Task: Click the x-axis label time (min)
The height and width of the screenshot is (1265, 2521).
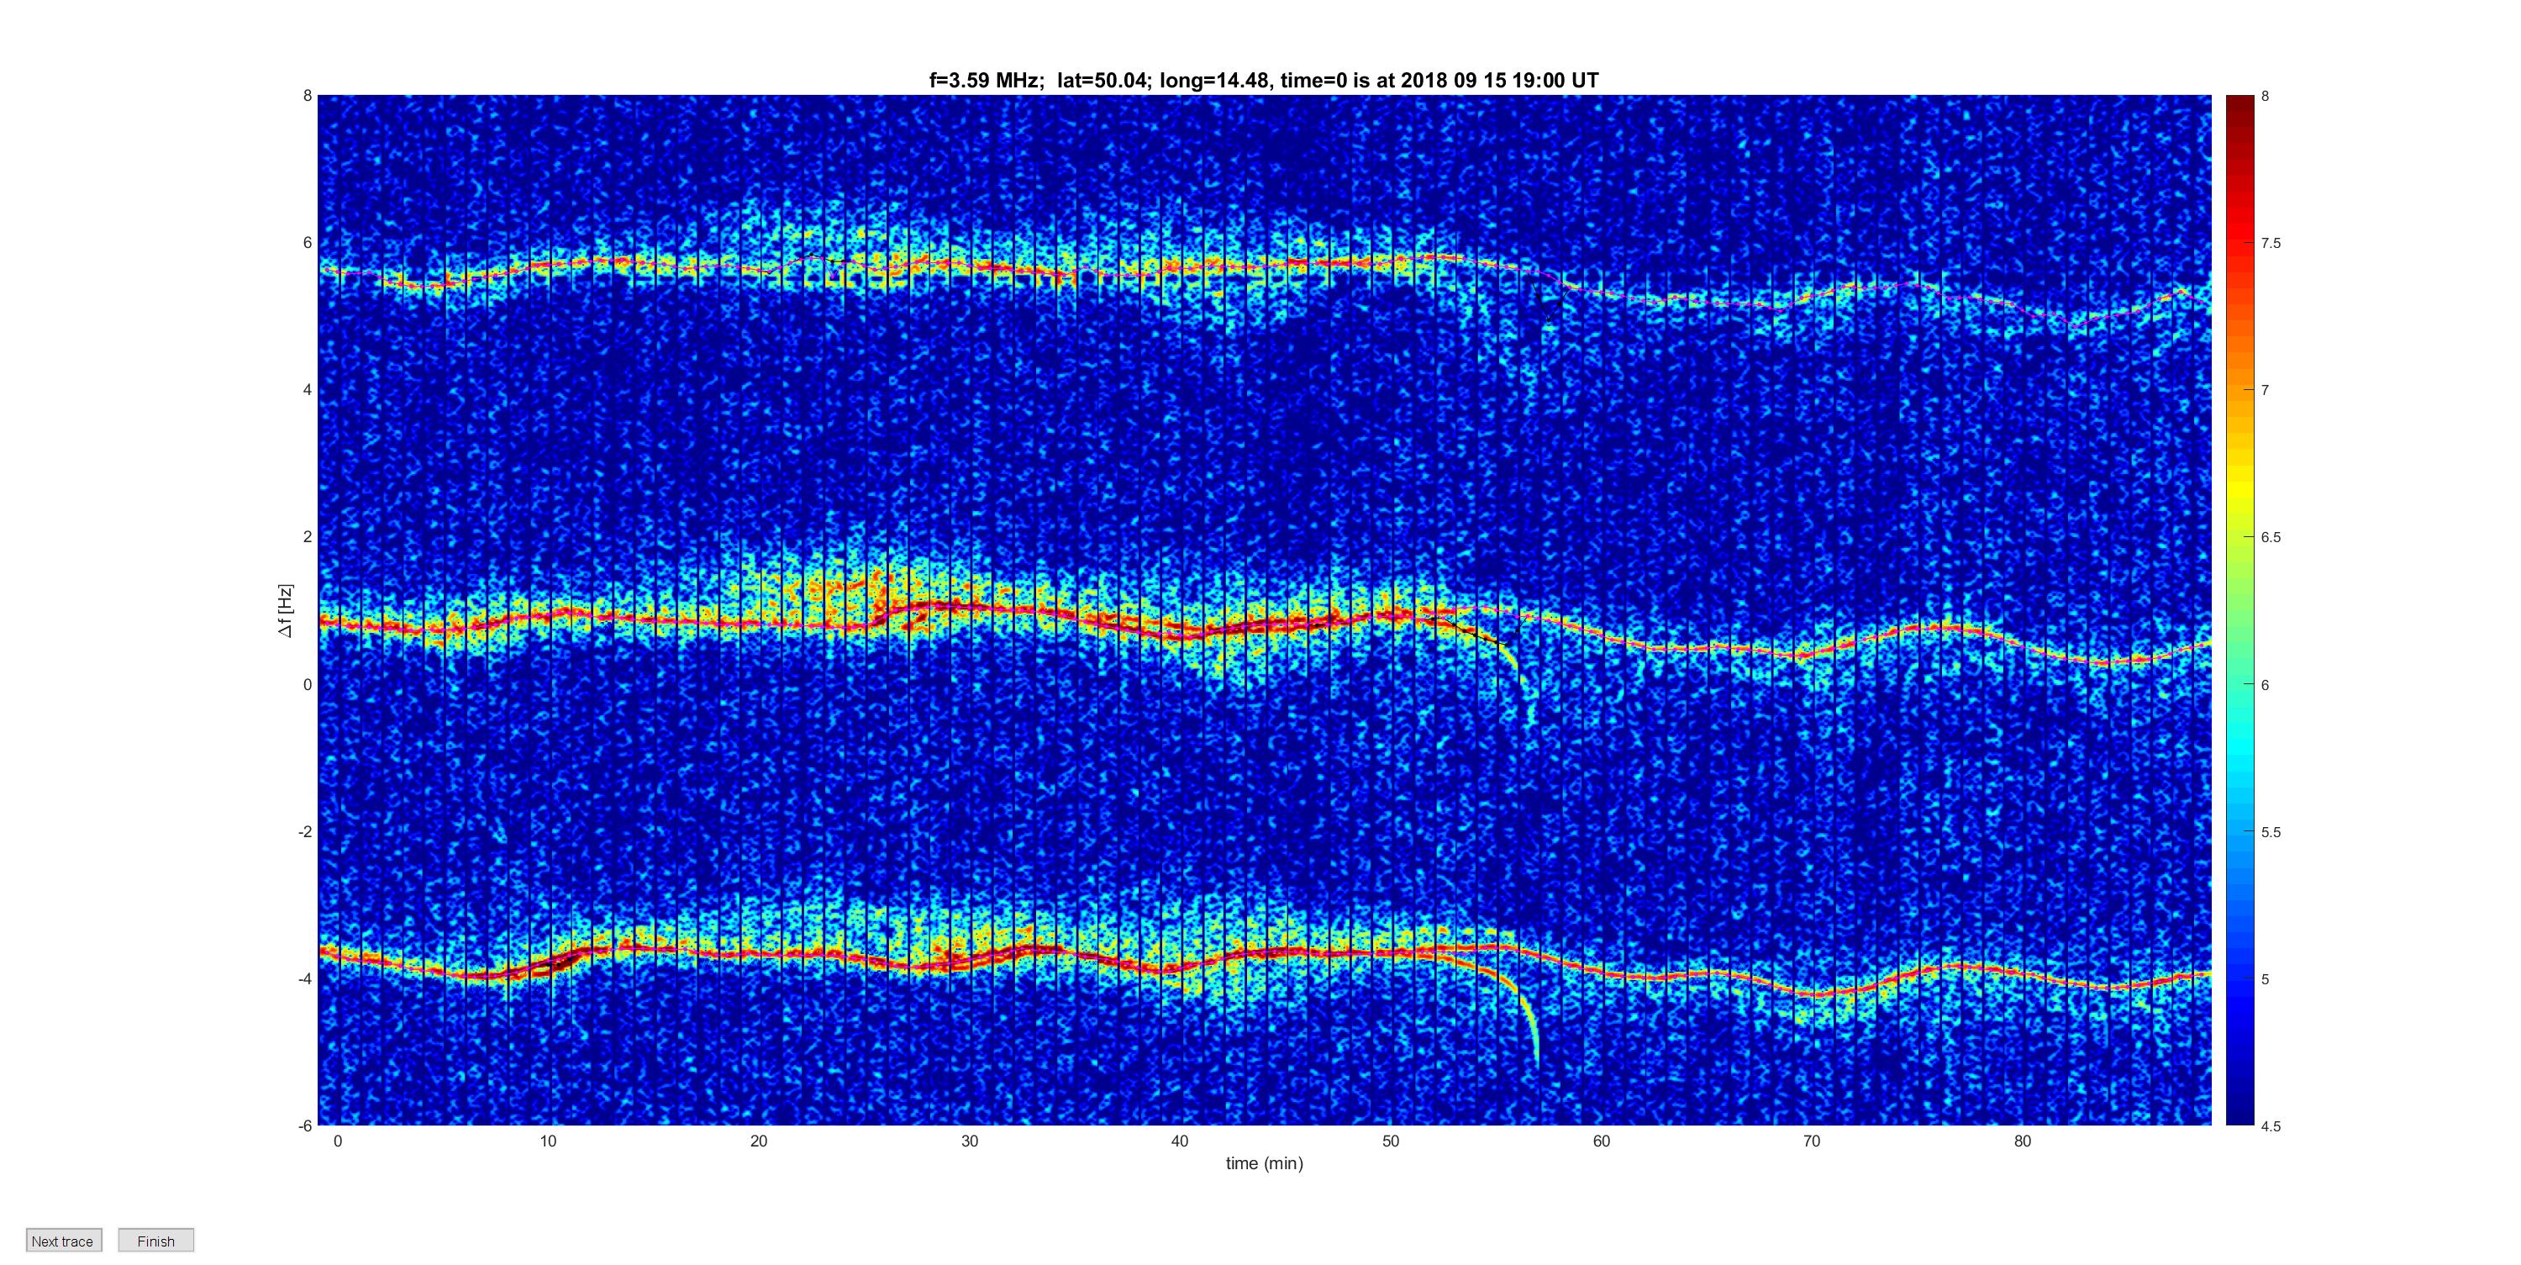Action: pyautogui.click(x=1265, y=1163)
